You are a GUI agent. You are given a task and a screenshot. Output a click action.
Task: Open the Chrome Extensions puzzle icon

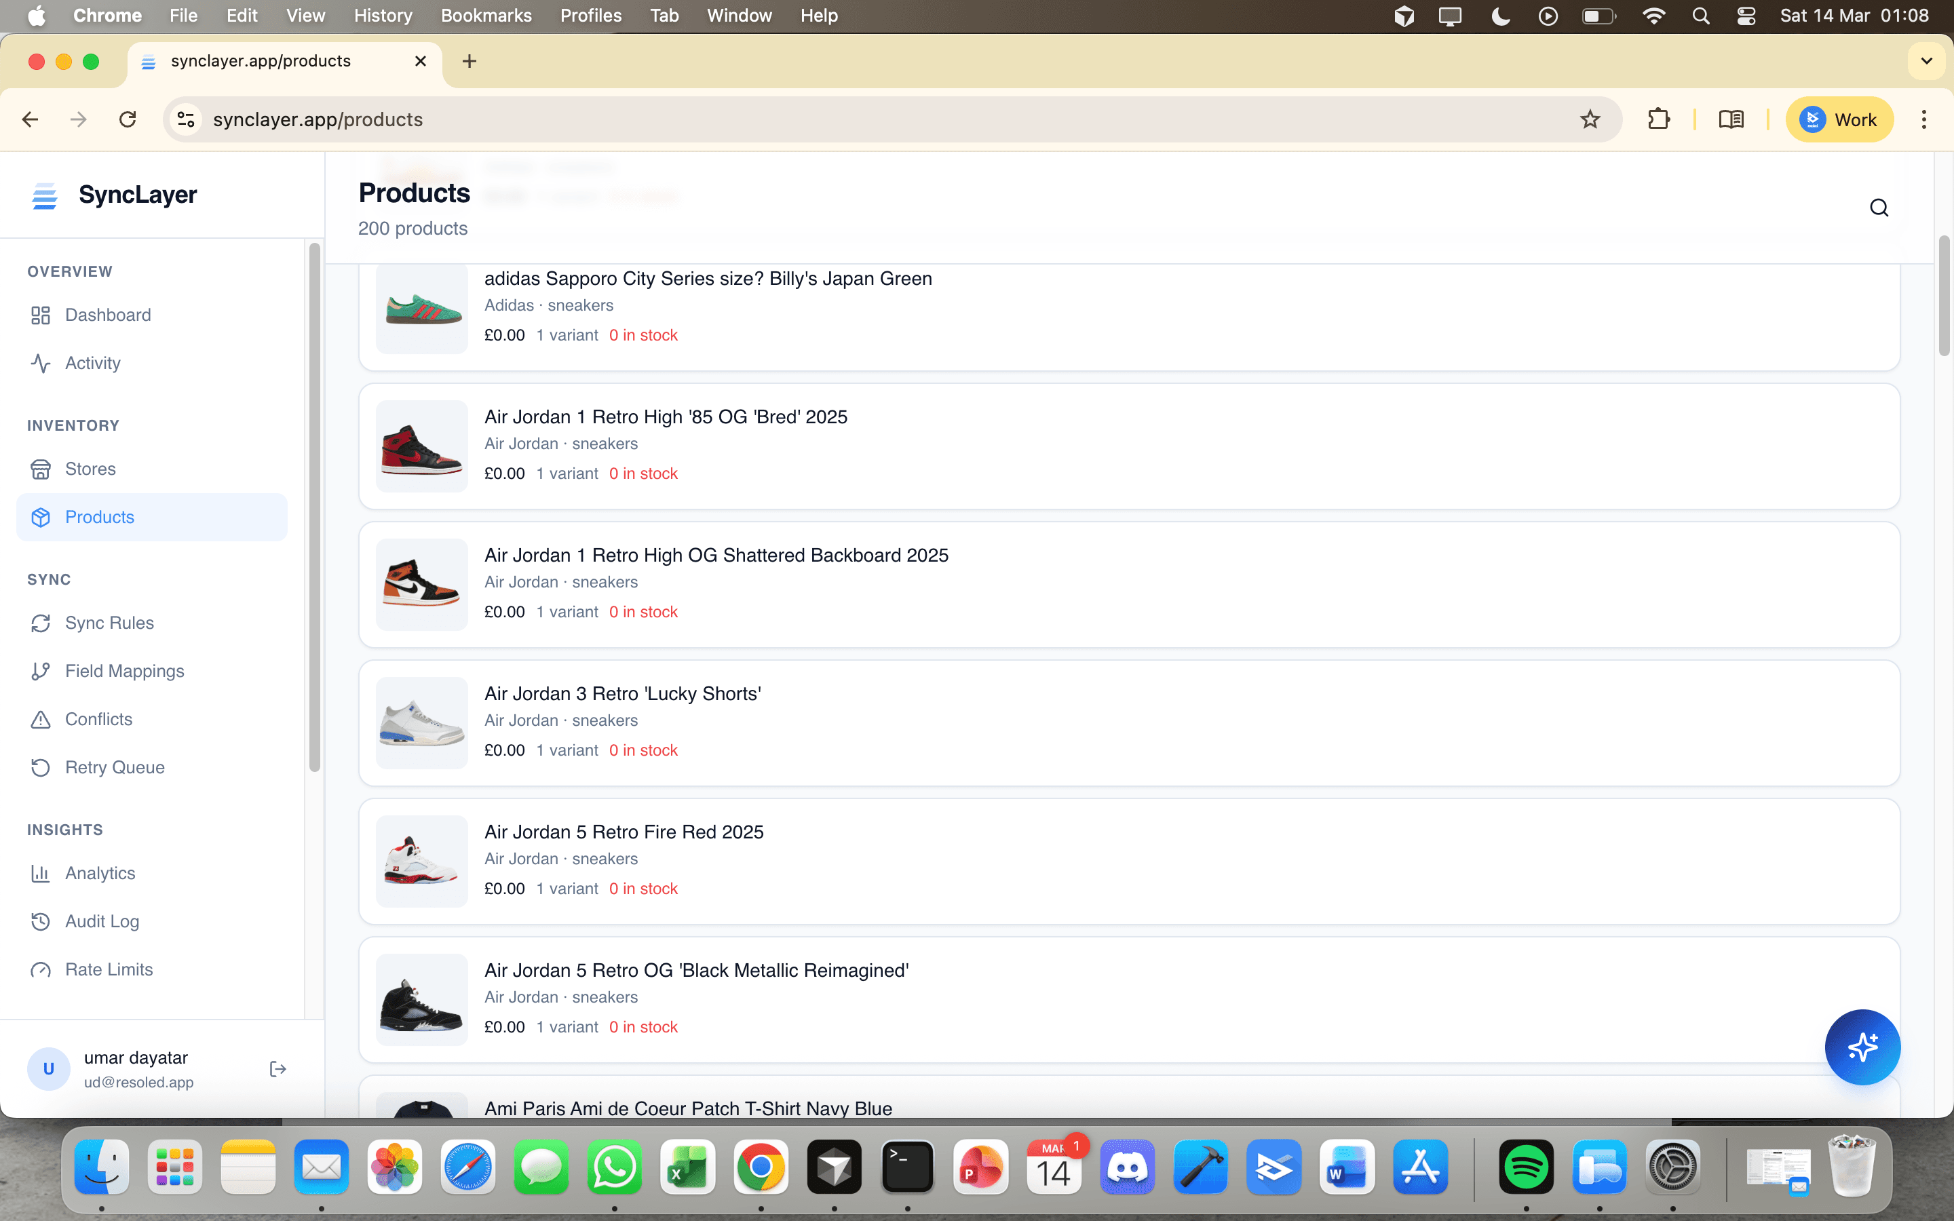coord(1658,119)
